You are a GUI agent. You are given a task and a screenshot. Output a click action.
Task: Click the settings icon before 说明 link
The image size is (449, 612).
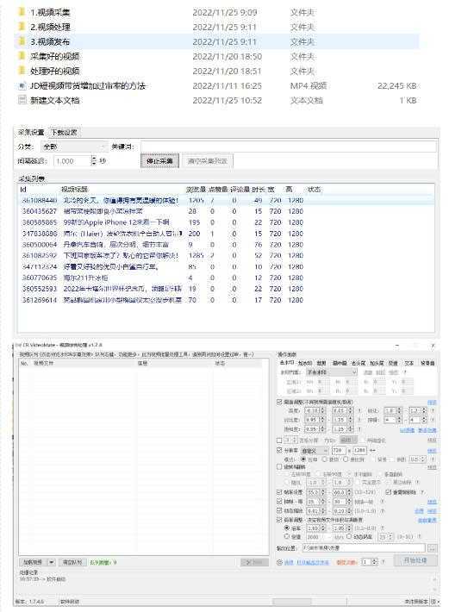point(279,562)
